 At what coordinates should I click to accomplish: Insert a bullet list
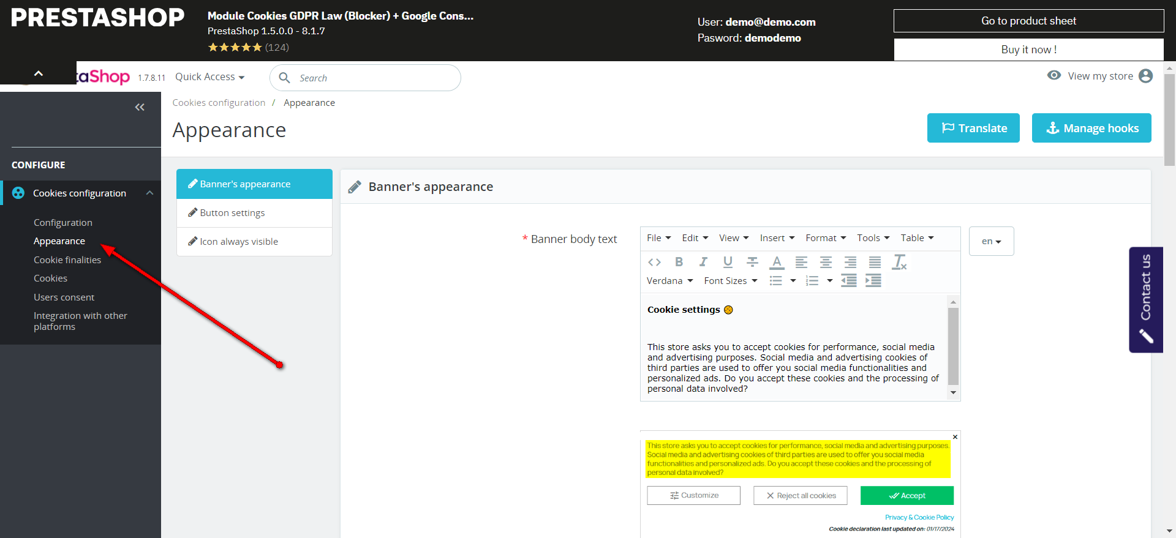tap(776, 281)
